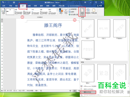The image size is (130, 97).
Task: Click the Redo icon in quick access toolbar
Action: (9, 2)
